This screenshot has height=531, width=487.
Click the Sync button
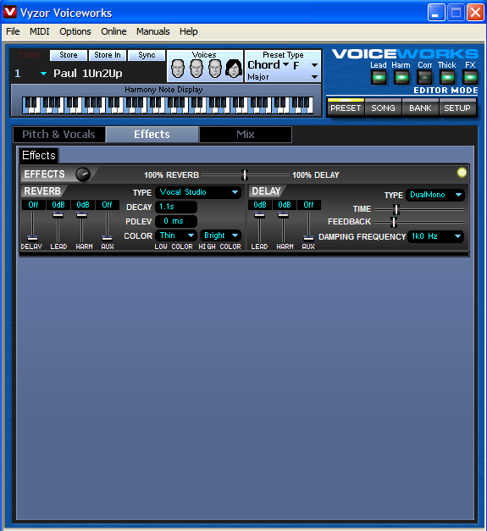[x=147, y=55]
